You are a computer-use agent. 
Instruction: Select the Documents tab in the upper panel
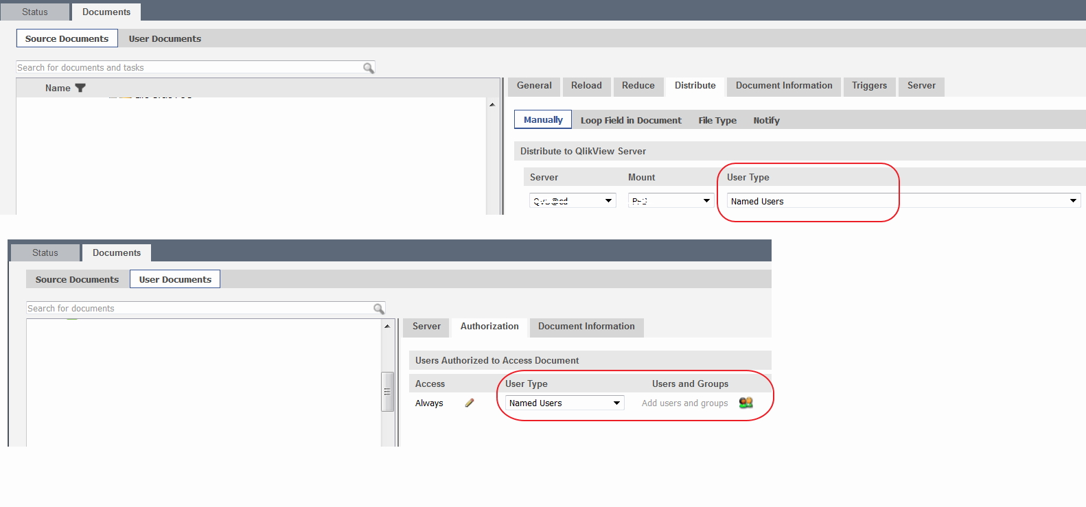pyautogui.click(x=106, y=12)
